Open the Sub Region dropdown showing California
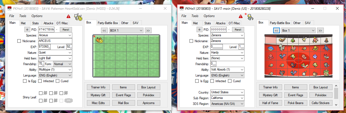 tap(227, 98)
